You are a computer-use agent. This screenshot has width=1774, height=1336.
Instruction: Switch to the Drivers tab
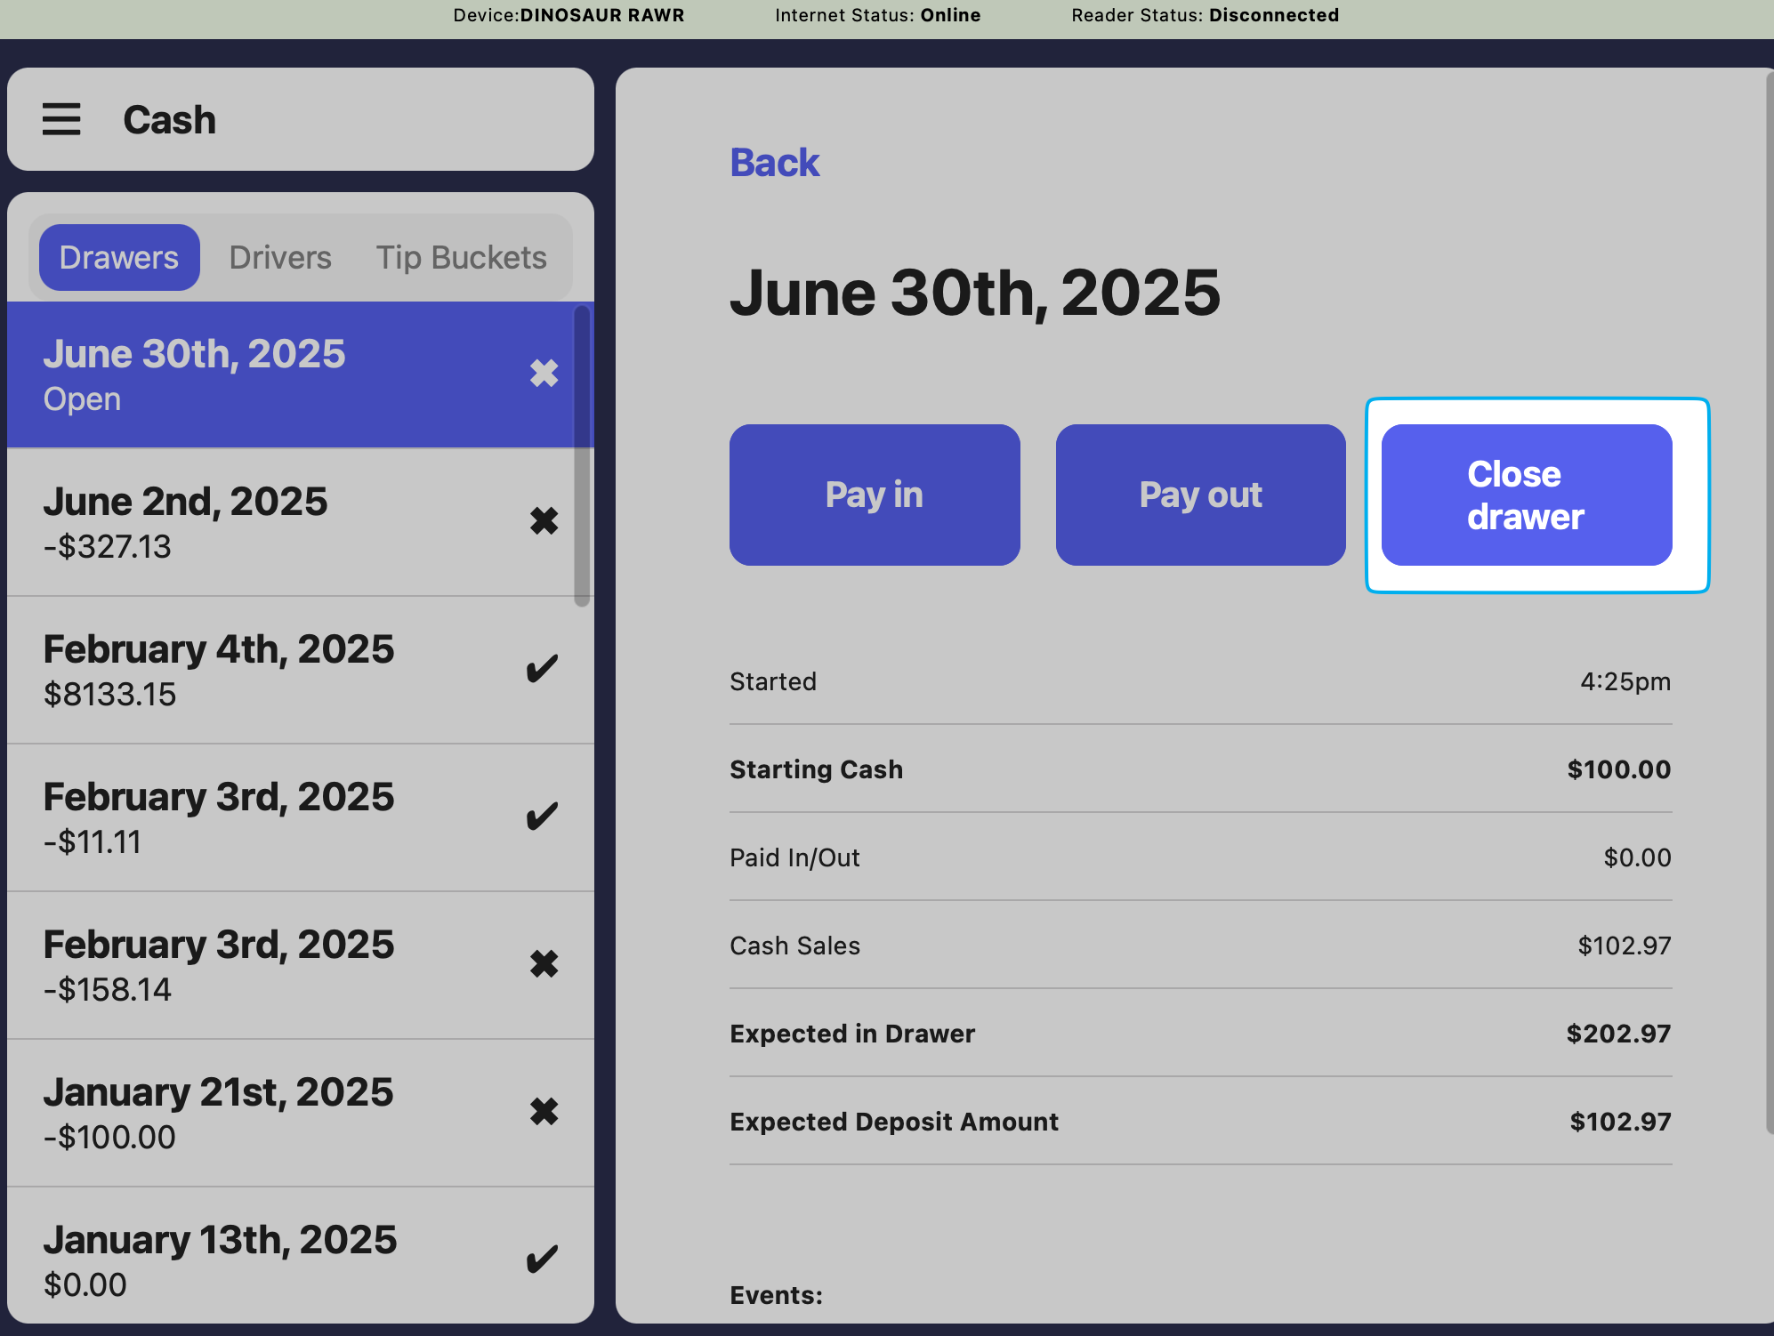pyautogui.click(x=280, y=257)
